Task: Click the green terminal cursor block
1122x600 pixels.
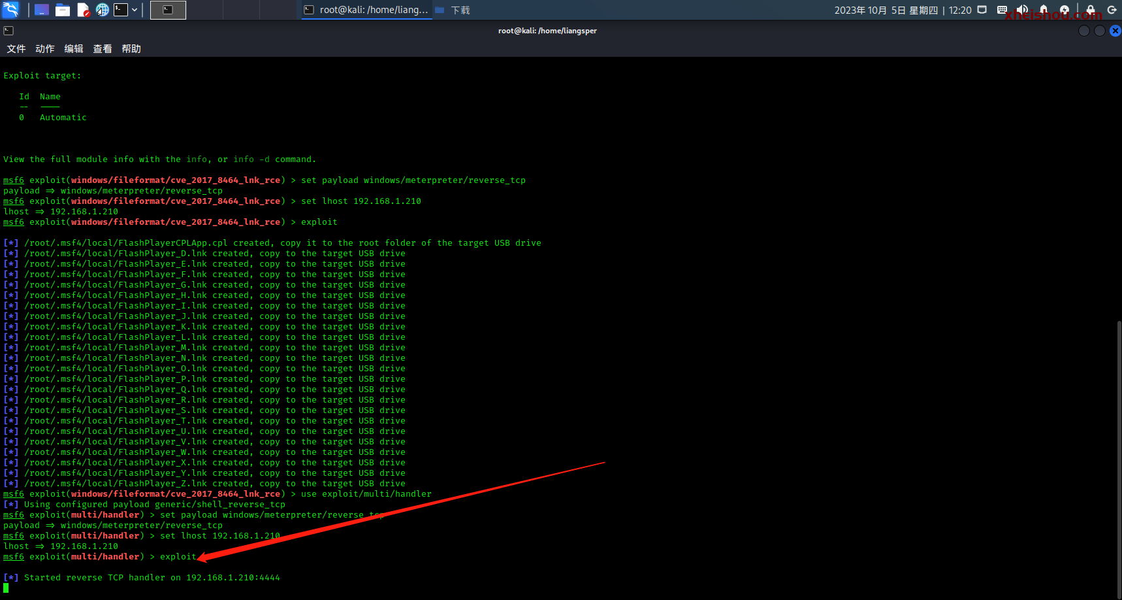Action: coord(6,588)
